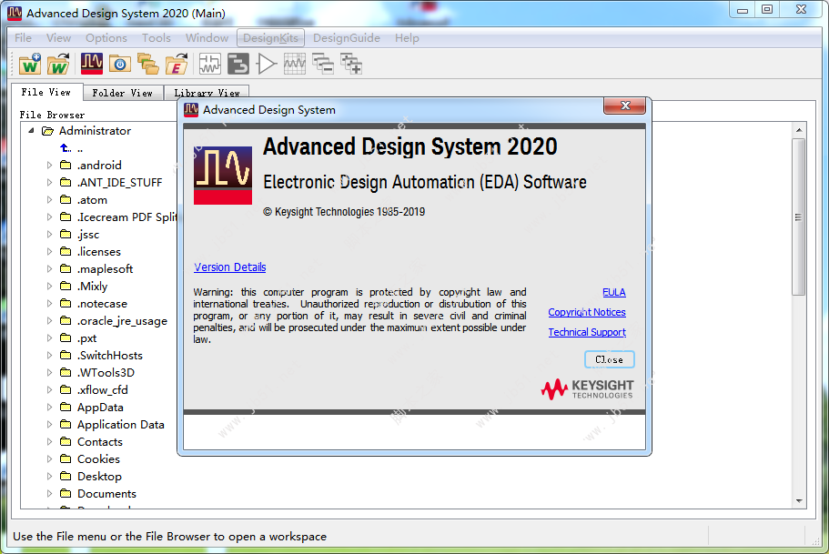This screenshot has width=829, height=554.
Task: Click the Contacts folder icon
Action: pyautogui.click(x=66, y=441)
